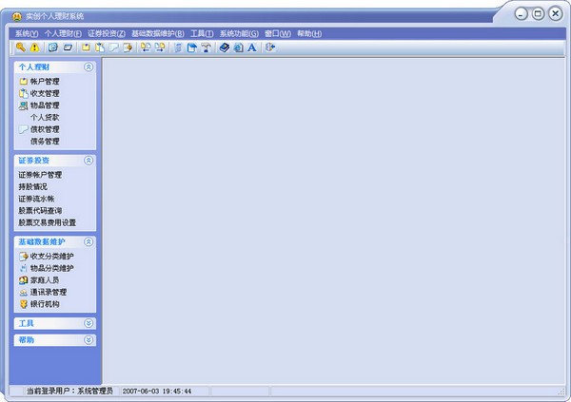Collapse the 基础数据维护 panel with its chevron

(89, 242)
